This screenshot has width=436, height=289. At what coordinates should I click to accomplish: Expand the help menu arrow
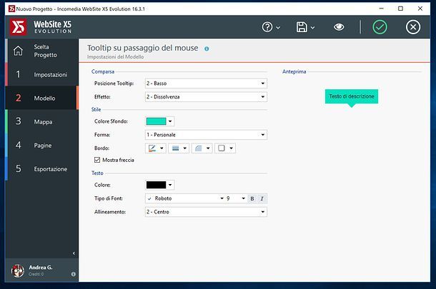[x=278, y=28]
